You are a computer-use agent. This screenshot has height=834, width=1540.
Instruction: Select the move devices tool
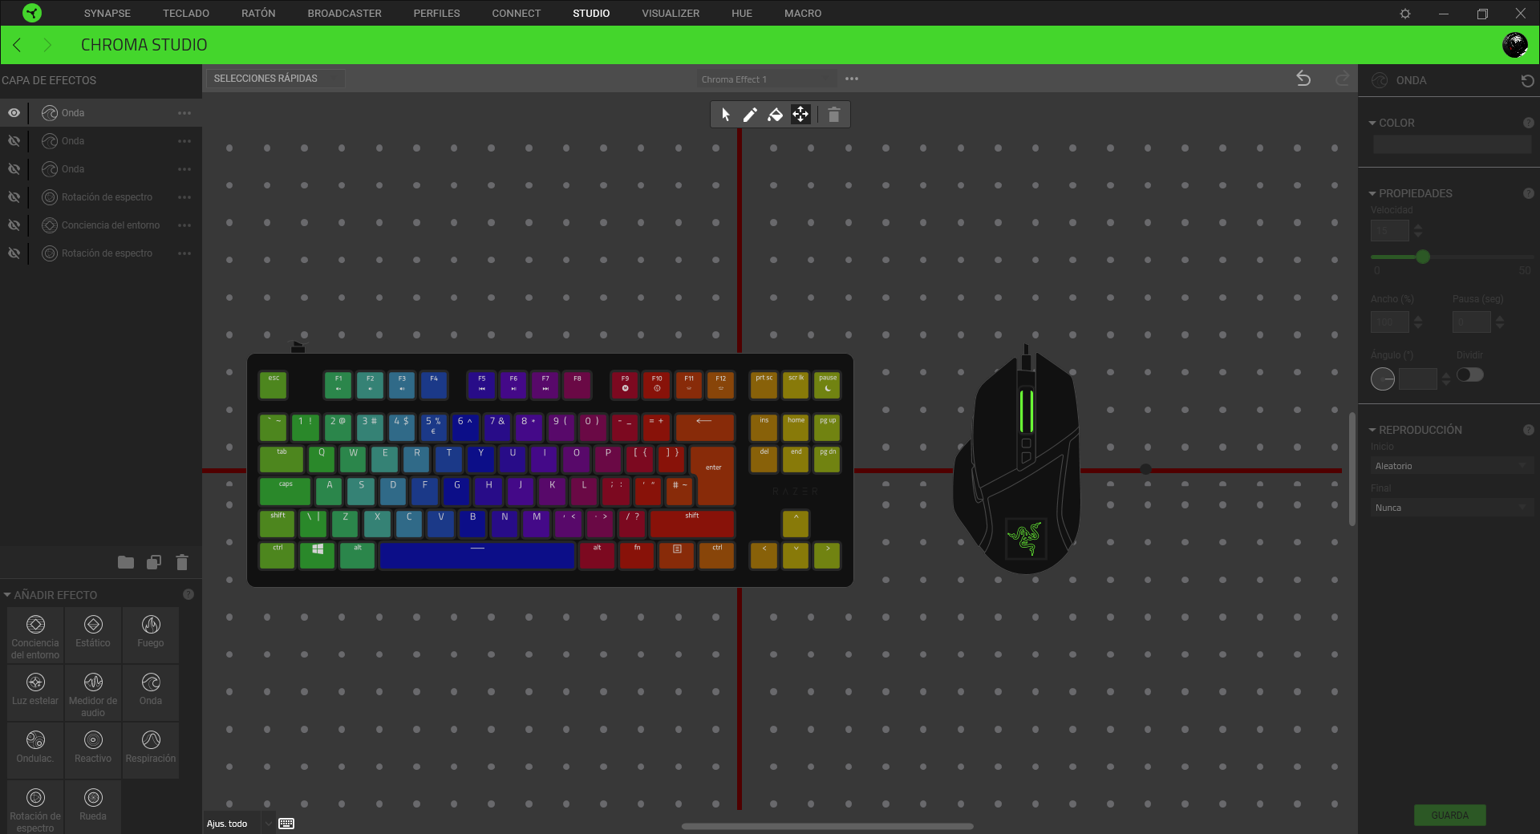click(x=800, y=115)
